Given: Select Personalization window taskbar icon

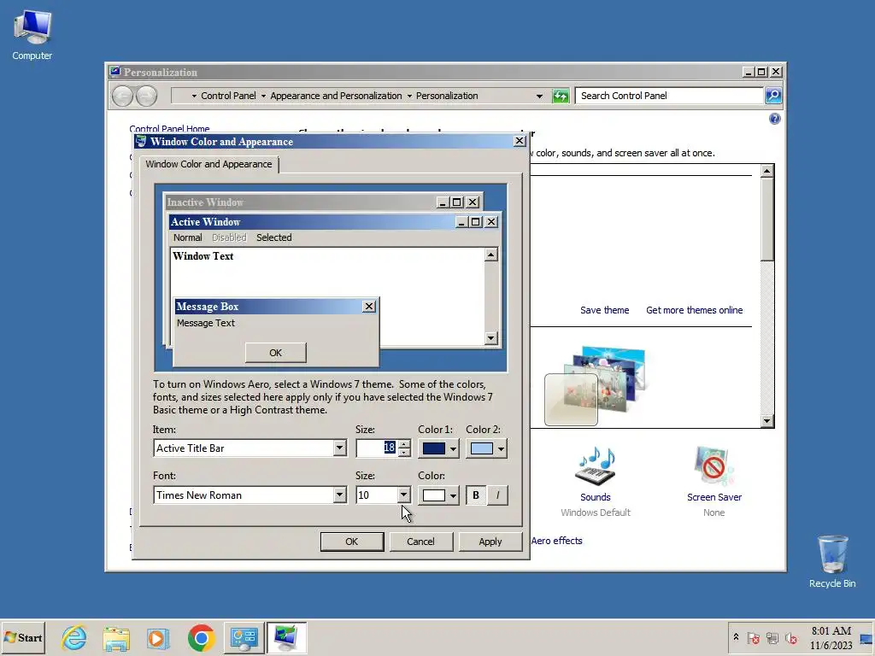Looking at the screenshot, I should tap(286, 637).
